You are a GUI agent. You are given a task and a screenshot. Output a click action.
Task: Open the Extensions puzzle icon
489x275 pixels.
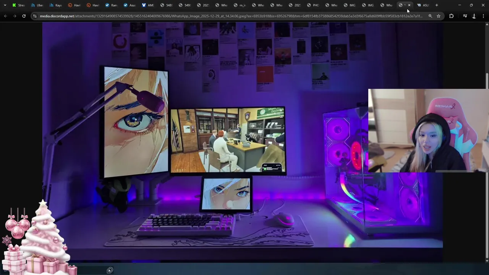452,16
